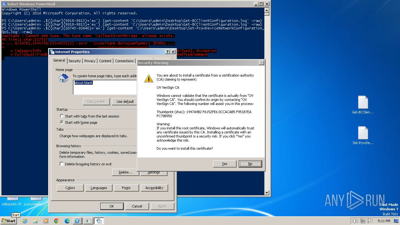Image resolution: width=400 pixels, height=225 pixels.
Task: Switch to the Security tab
Action: (x=74, y=61)
